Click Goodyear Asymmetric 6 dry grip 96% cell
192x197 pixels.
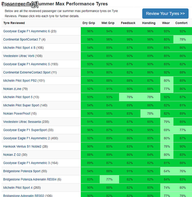(90, 31)
